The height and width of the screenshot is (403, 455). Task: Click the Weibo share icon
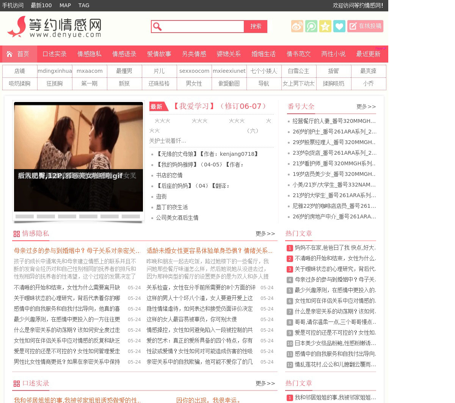[297, 26]
